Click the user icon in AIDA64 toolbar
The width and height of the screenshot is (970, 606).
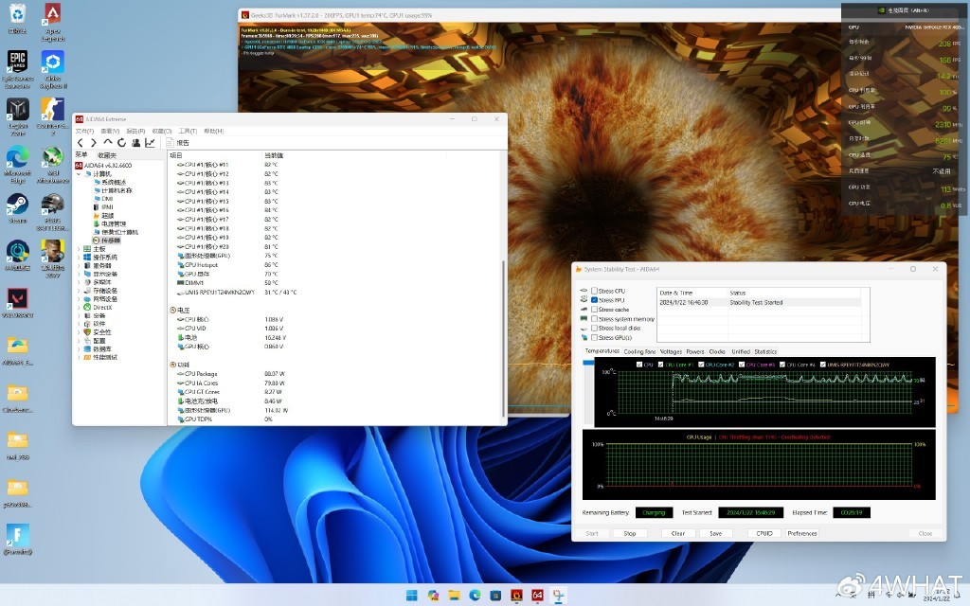[135, 142]
